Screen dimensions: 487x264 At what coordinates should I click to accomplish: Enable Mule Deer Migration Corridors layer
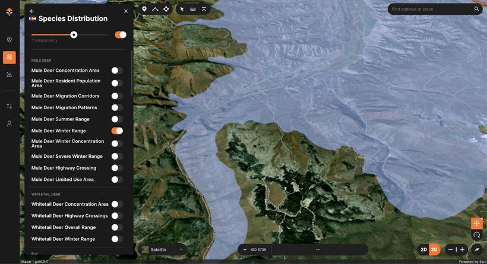117,96
